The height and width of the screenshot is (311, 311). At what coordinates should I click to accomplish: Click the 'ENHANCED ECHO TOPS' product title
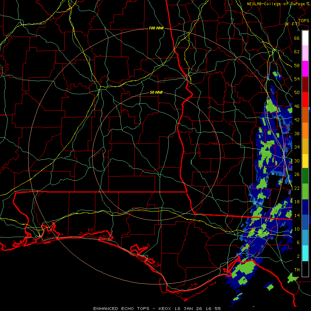click(121, 309)
